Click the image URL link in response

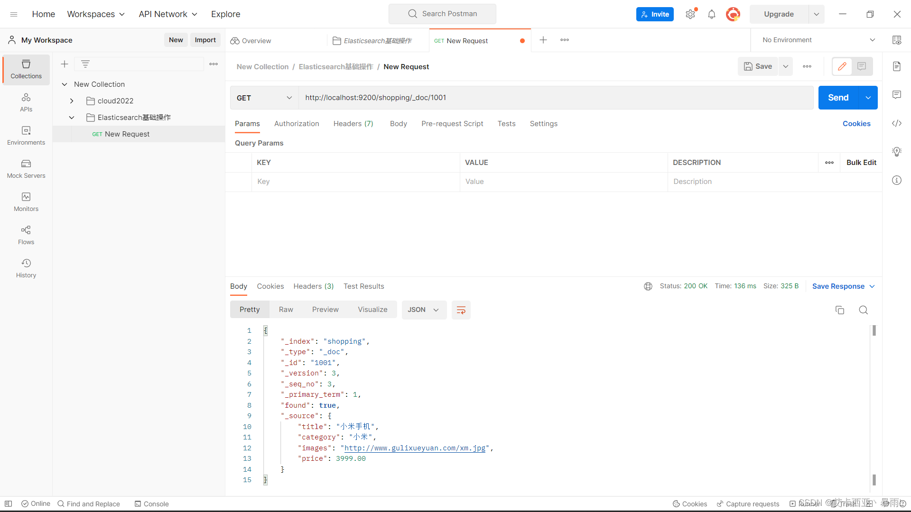pos(415,448)
